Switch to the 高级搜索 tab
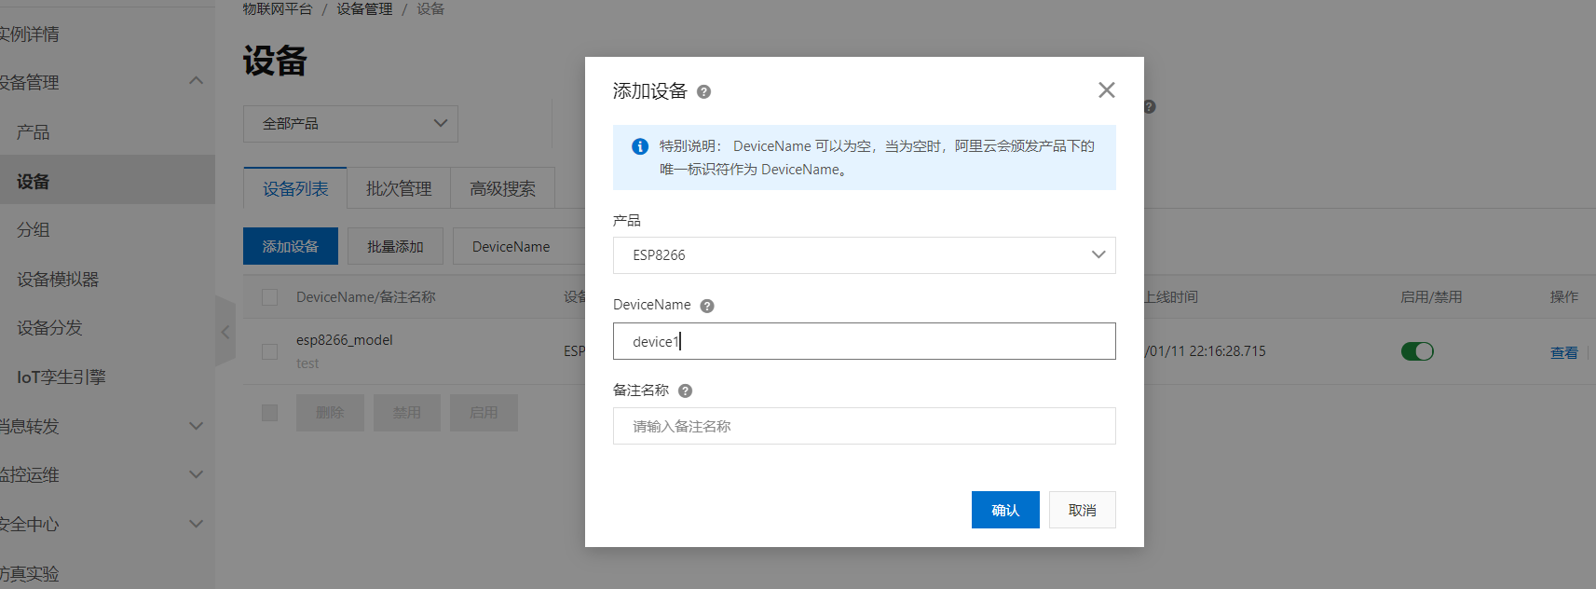The height and width of the screenshot is (589, 1596). (x=502, y=188)
